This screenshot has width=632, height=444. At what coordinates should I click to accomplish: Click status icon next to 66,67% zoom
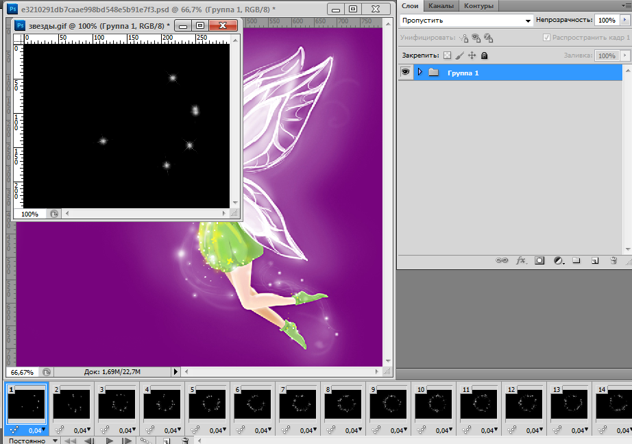coord(47,372)
